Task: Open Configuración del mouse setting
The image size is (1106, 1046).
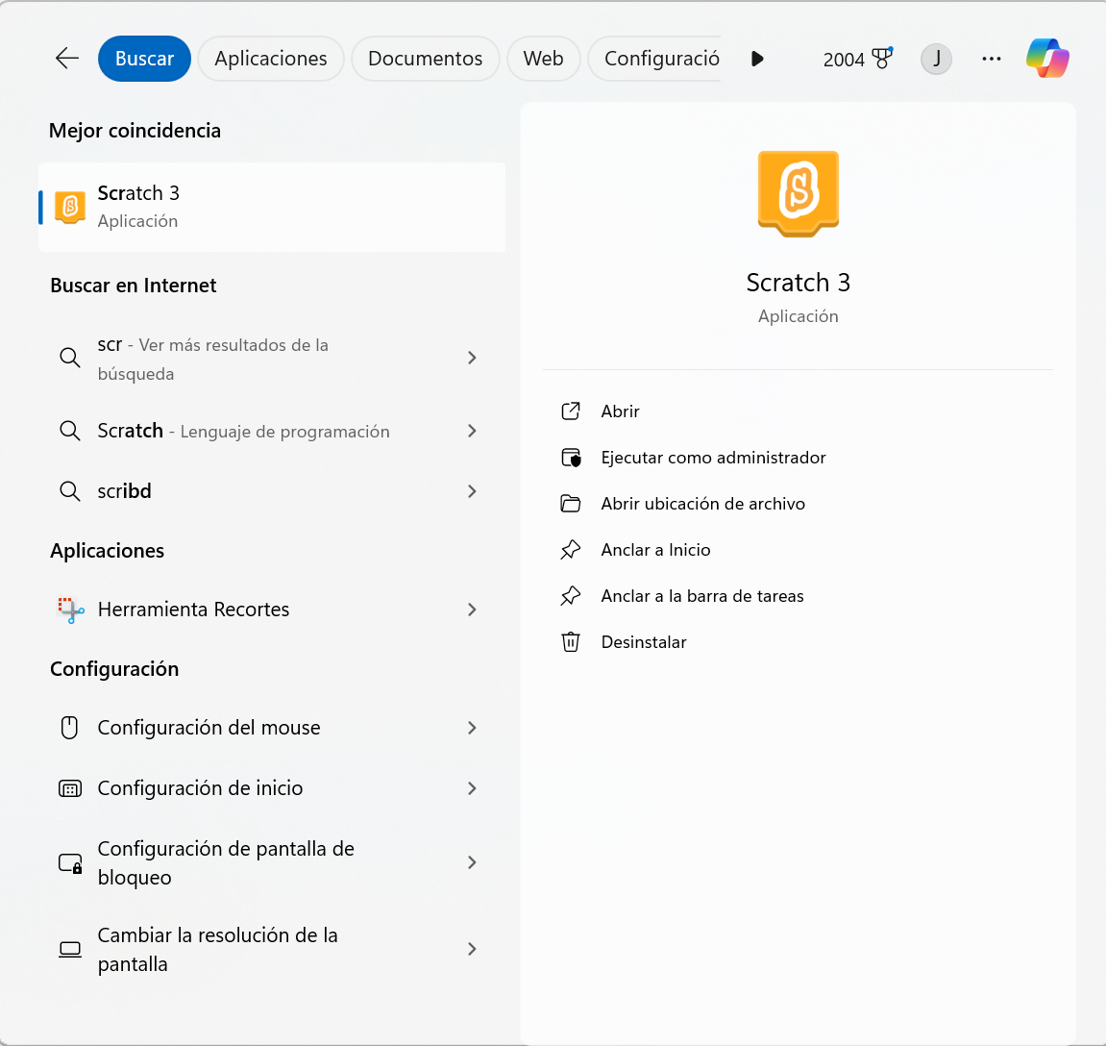Action: click(x=272, y=728)
